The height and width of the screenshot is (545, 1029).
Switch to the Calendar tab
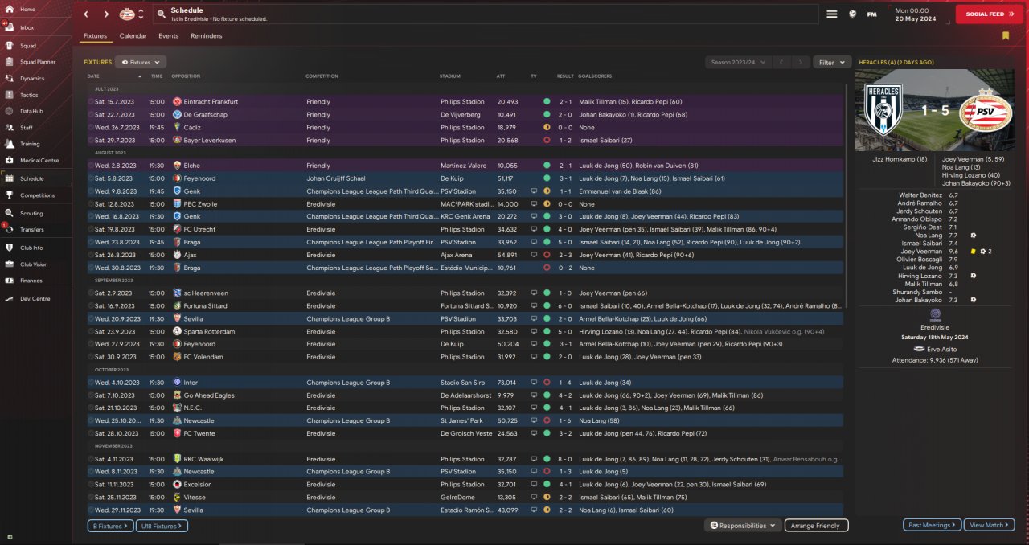click(133, 36)
